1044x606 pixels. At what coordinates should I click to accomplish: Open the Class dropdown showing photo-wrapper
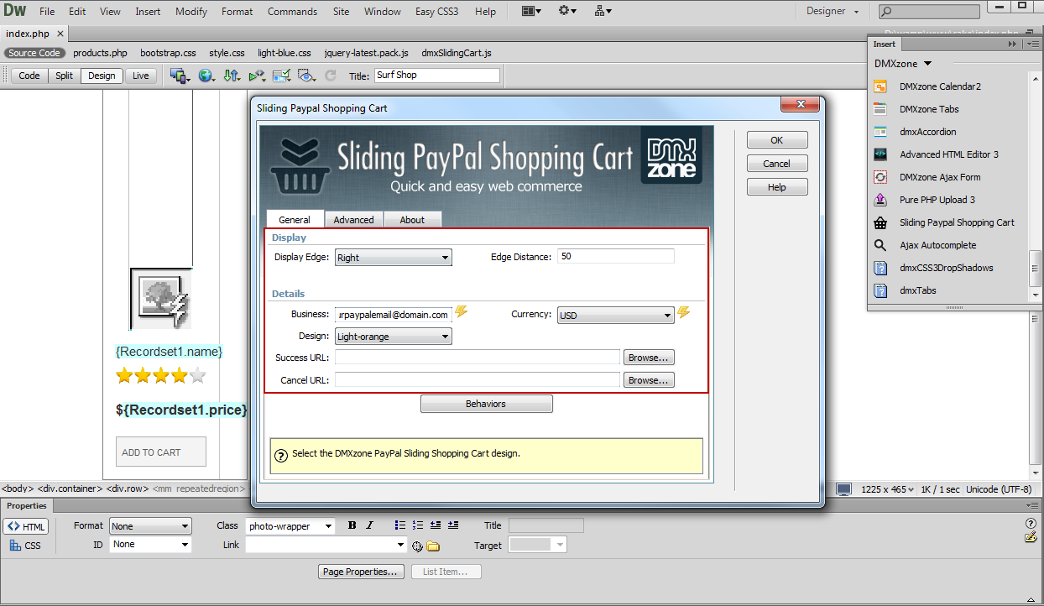[290, 526]
